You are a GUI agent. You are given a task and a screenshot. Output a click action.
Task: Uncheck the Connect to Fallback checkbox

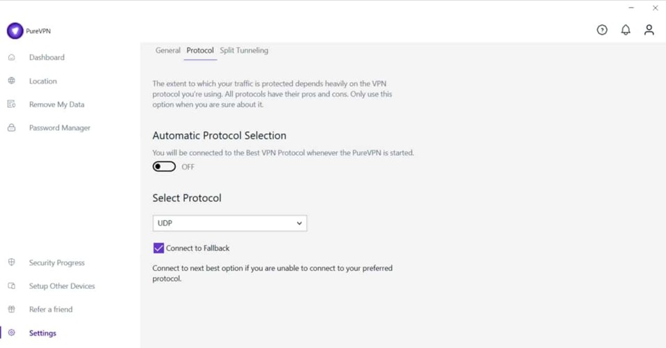coord(158,248)
